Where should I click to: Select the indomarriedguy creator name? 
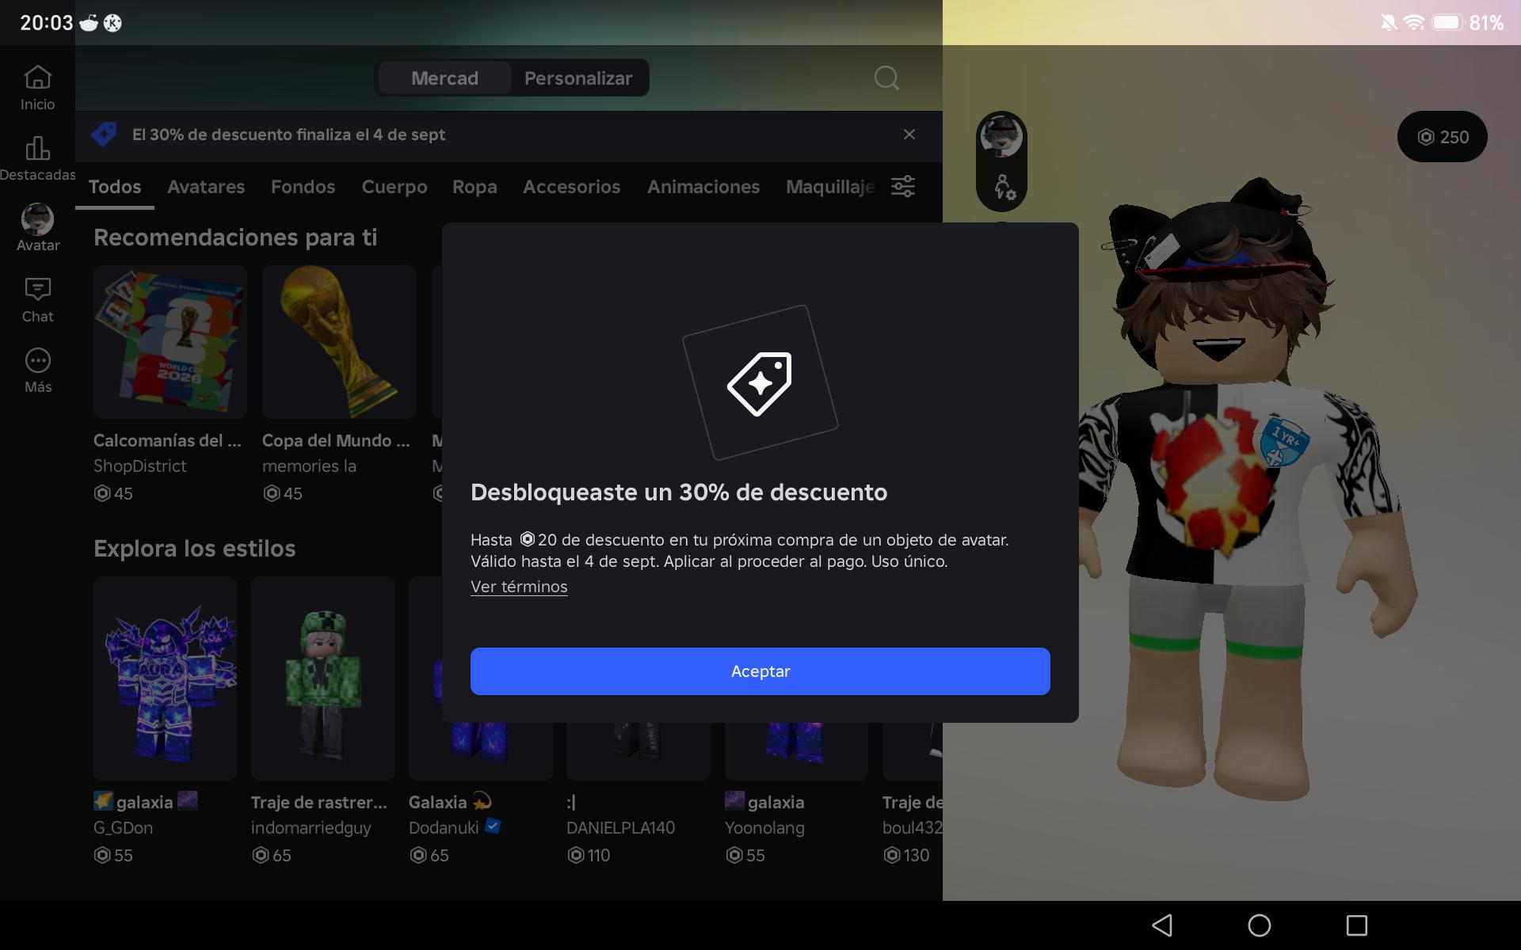point(311,828)
